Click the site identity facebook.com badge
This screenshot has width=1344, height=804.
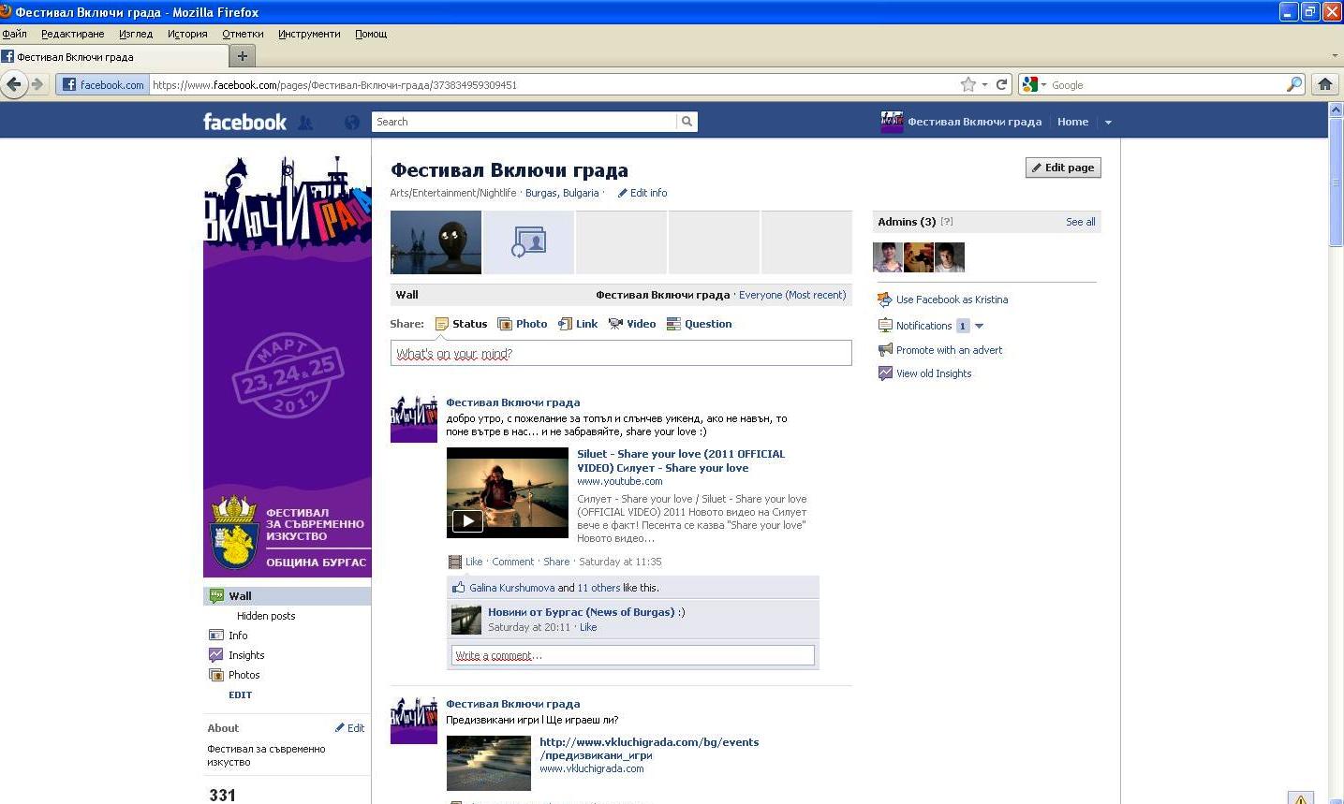103,84
